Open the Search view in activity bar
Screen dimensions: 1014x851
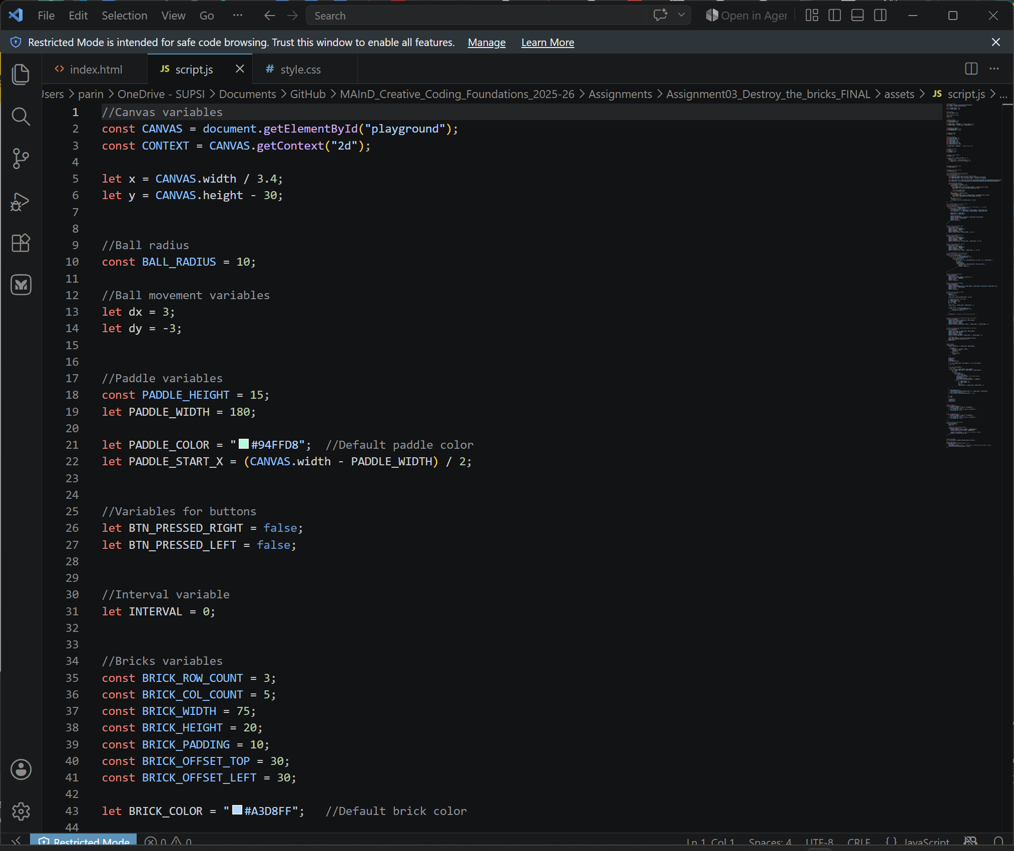21,116
